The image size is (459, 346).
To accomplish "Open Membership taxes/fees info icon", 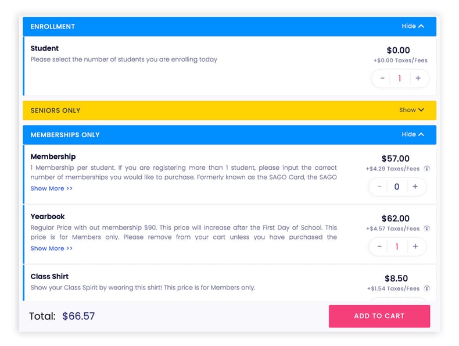I will click(427, 169).
